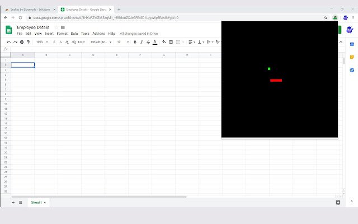Open the Format menu
Screen dimensions: 358x224
coord(62,34)
